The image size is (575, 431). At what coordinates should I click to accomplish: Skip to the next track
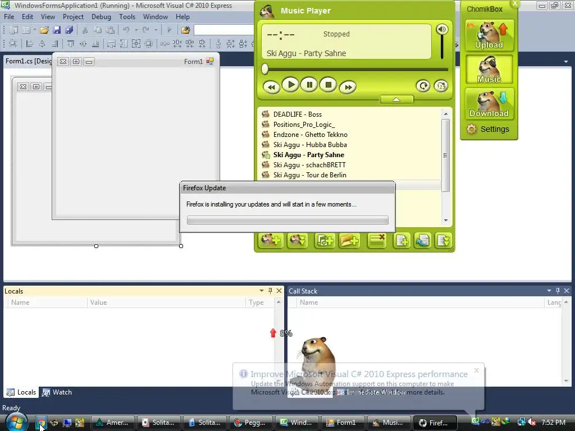[x=348, y=87]
